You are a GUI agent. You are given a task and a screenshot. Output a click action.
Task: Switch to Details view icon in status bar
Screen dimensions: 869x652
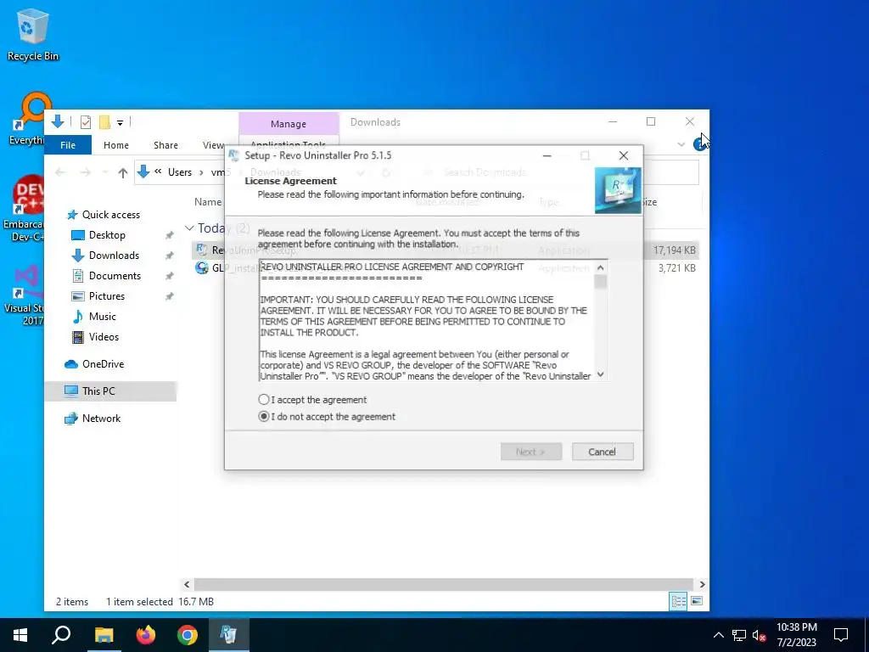point(678,601)
